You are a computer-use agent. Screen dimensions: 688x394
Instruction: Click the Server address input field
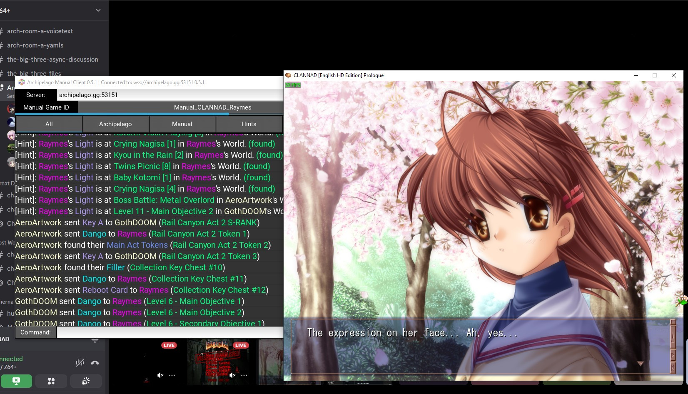pyautogui.click(x=170, y=95)
